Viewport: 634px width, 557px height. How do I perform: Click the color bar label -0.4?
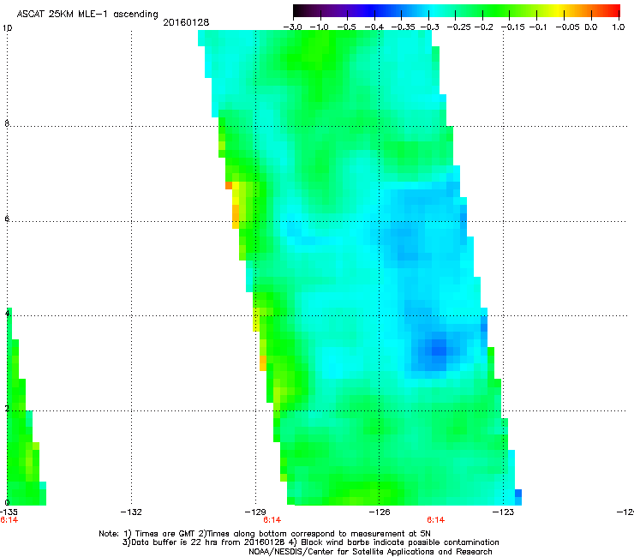374,27
